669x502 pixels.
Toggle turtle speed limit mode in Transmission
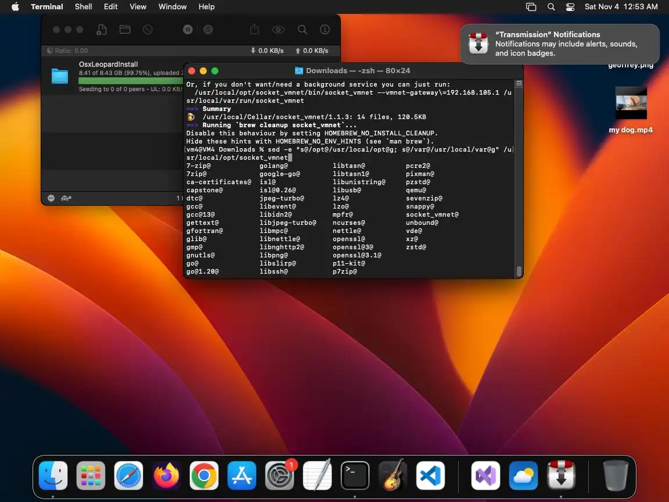click(66, 198)
